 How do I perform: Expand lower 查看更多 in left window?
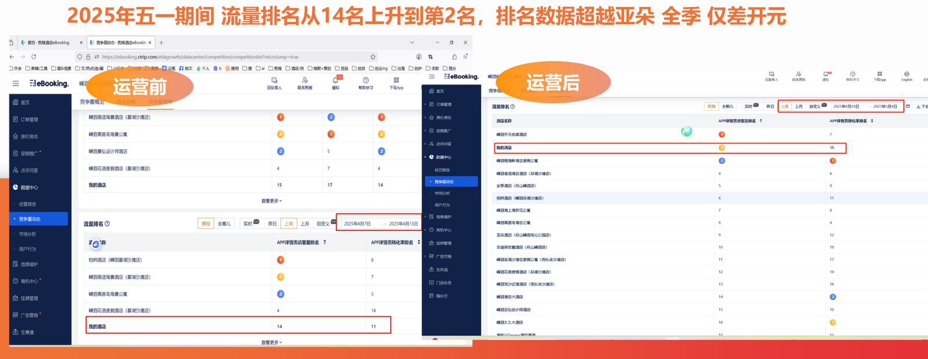[271, 342]
